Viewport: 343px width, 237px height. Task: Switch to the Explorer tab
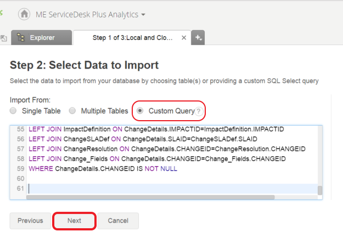tap(41, 38)
